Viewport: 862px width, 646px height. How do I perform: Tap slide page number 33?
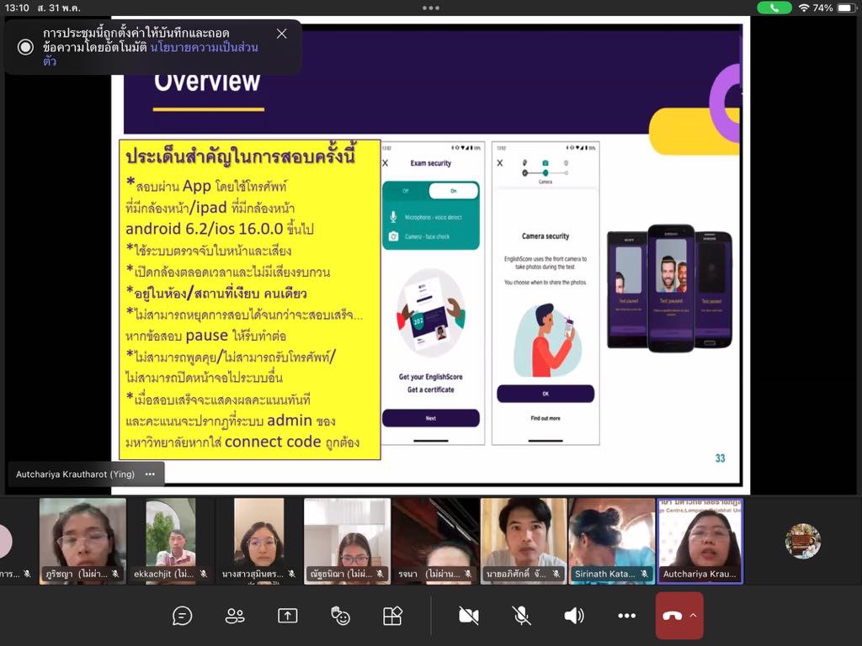pyautogui.click(x=721, y=458)
